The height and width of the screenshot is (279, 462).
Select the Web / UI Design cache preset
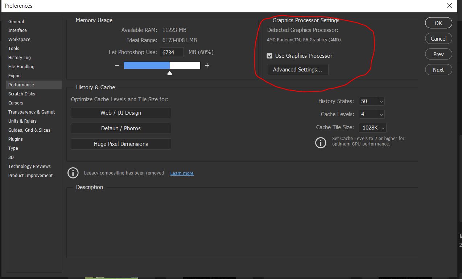tap(121, 112)
